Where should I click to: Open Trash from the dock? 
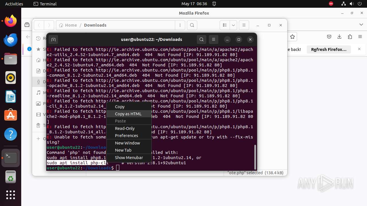point(11,177)
